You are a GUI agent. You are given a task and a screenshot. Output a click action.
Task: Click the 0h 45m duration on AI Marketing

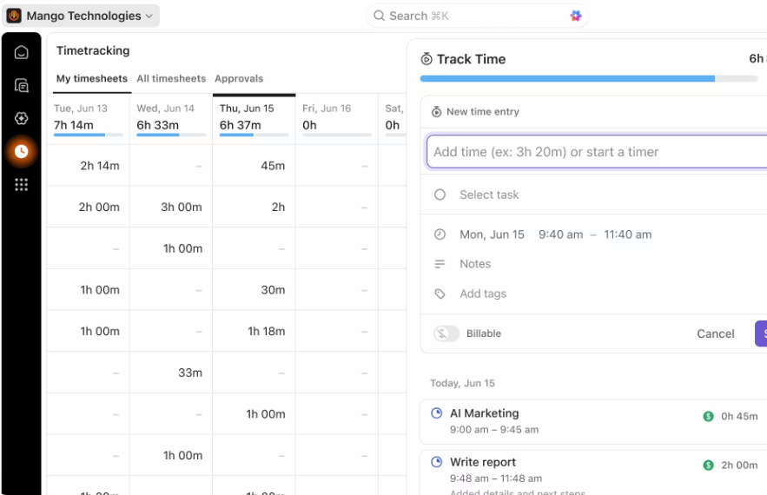pyautogui.click(x=739, y=416)
